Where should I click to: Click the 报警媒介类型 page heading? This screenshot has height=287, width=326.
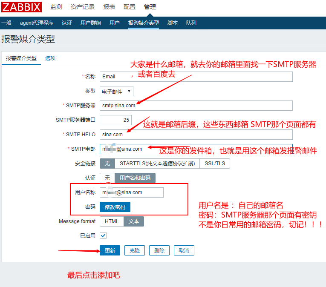click(28, 39)
